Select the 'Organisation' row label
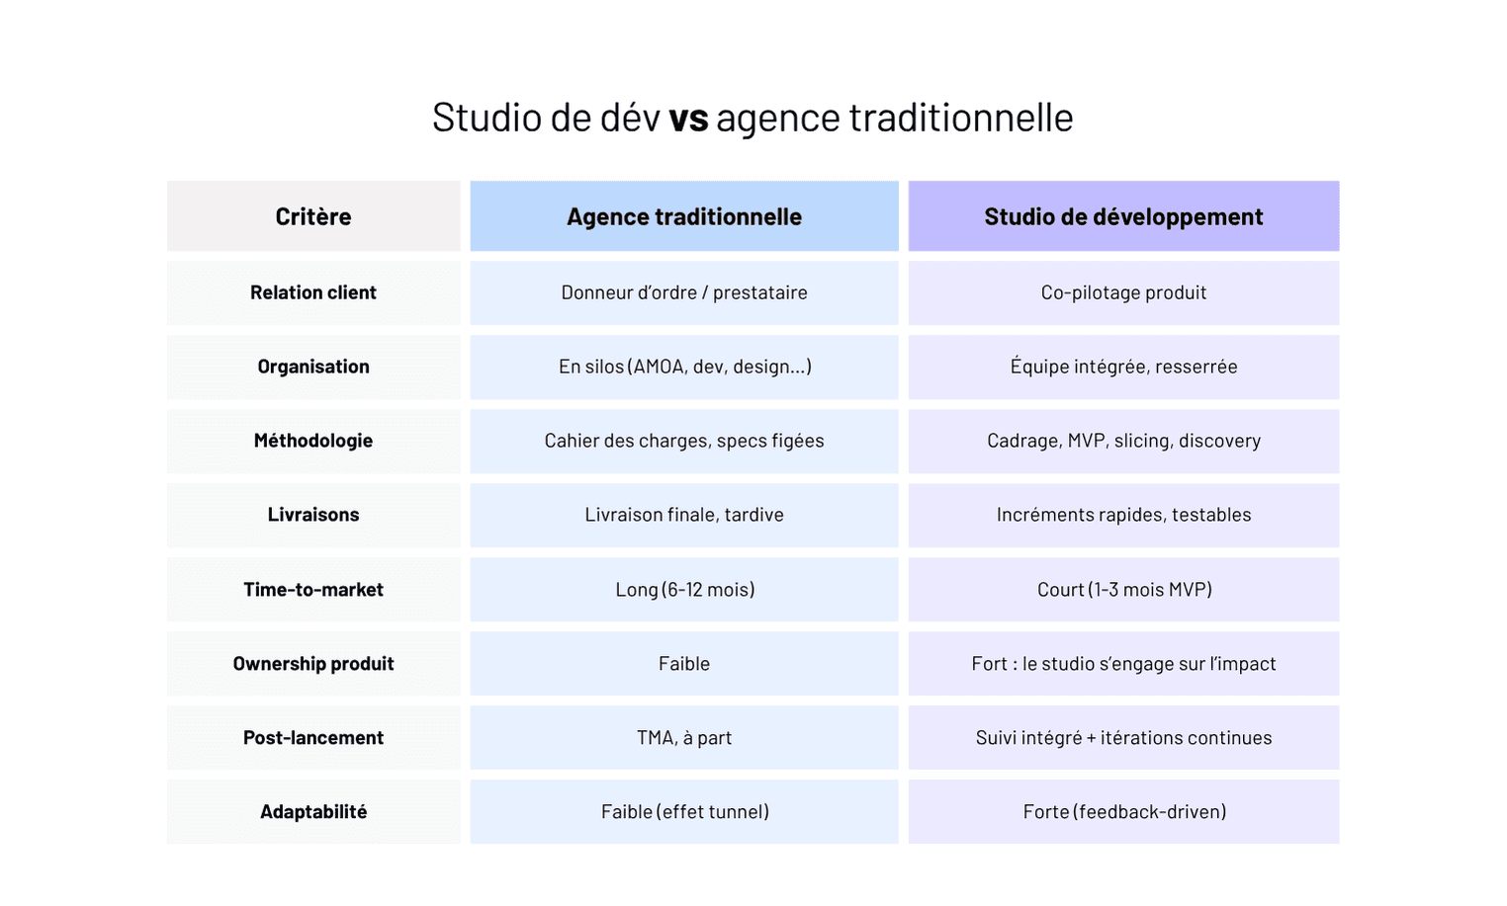The width and height of the screenshot is (1507, 906). point(312,367)
